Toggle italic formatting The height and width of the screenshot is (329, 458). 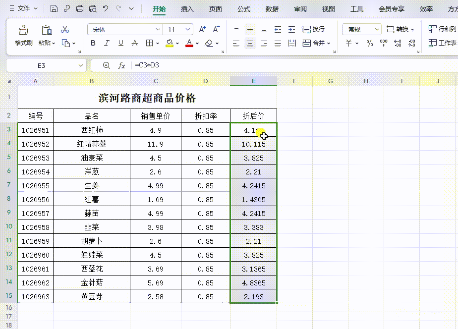[x=107, y=43]
